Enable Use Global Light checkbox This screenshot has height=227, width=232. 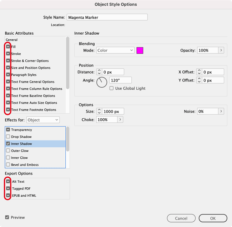click(x=111, y=88)
